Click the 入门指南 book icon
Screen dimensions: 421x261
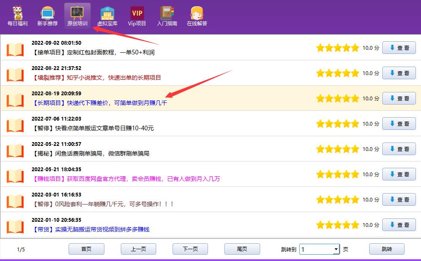[x=167, y=13]
